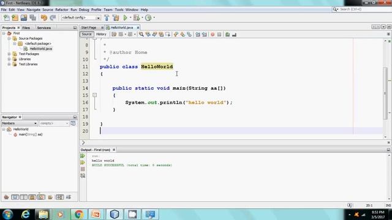
Task: Click the Save All toolbar icon
Action: (32, 18)
